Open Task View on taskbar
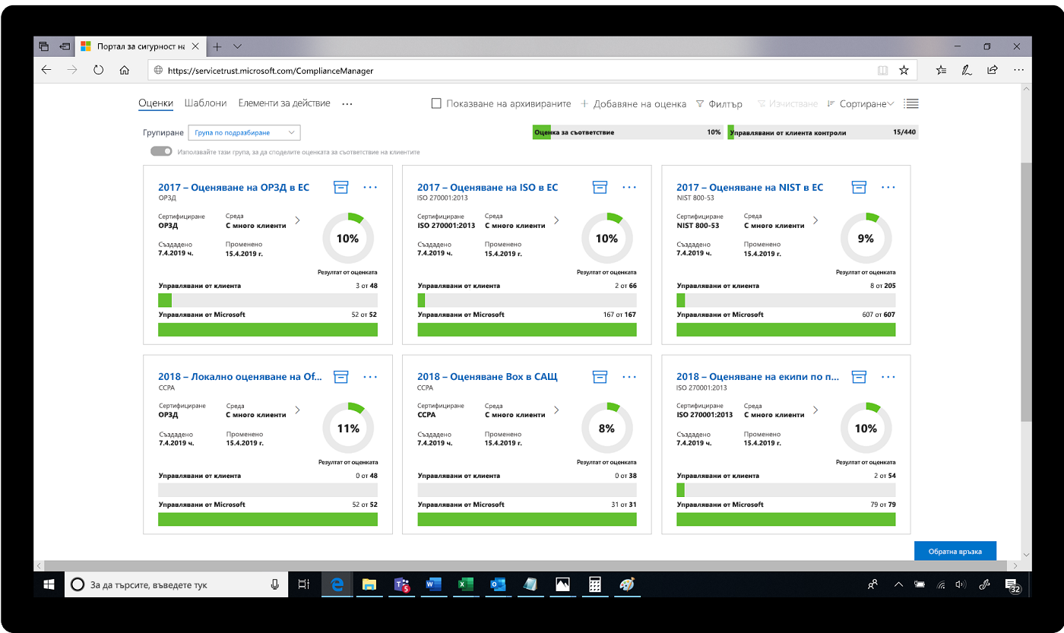 [x=302, y=584]
